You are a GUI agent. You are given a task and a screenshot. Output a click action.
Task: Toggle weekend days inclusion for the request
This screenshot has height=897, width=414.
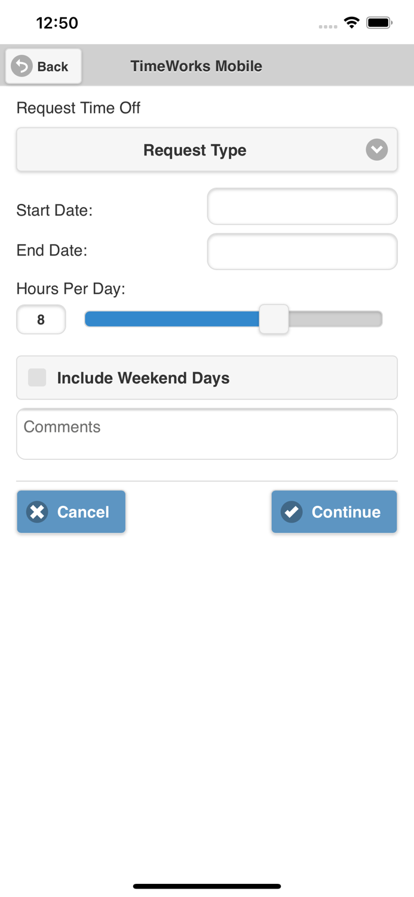click(36, 377)
